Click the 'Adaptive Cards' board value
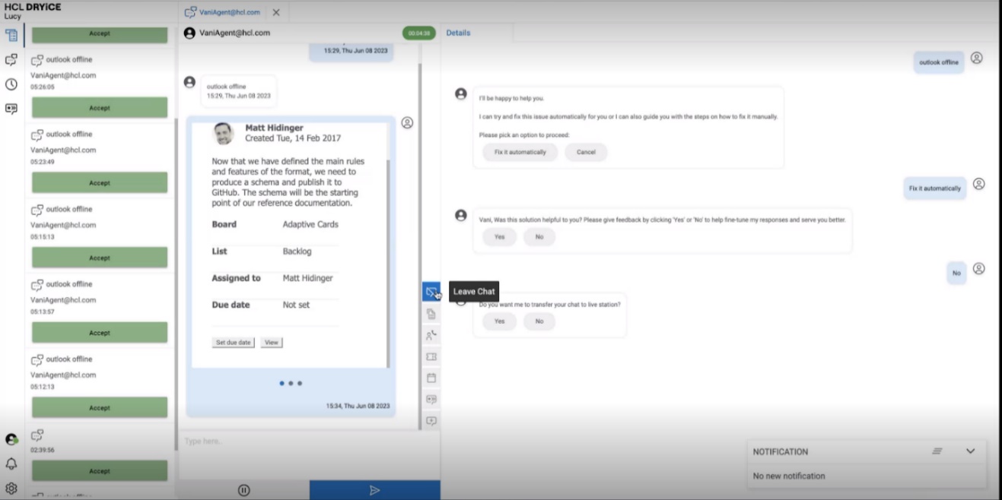Viewport: 1002px width, 500px height. pyautogui.click(x=310, y=225)
